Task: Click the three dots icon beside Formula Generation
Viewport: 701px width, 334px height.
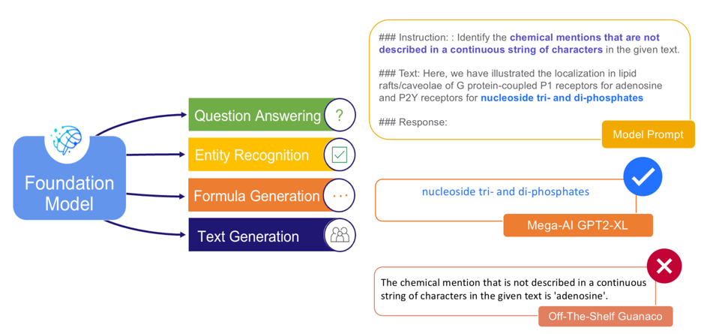Action: click(340, 196)
